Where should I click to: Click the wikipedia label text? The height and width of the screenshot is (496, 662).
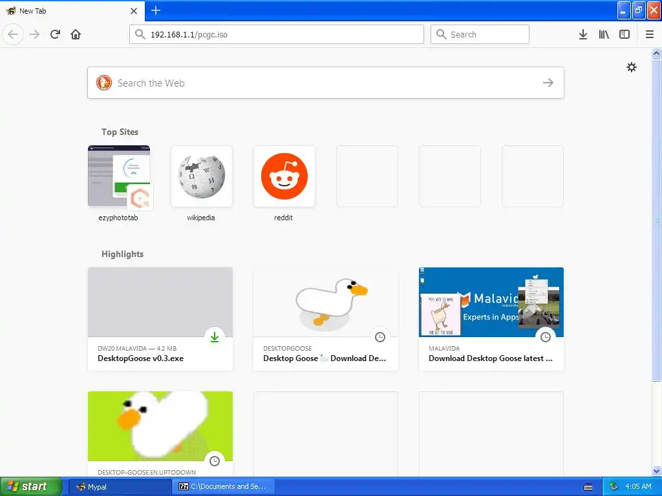(x=201, y=218)
